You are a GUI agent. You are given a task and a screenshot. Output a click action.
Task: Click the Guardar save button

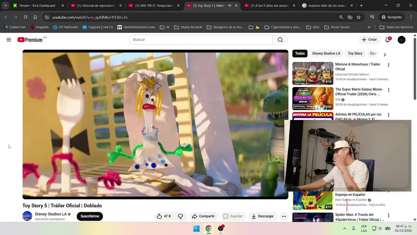pos(233,216)
